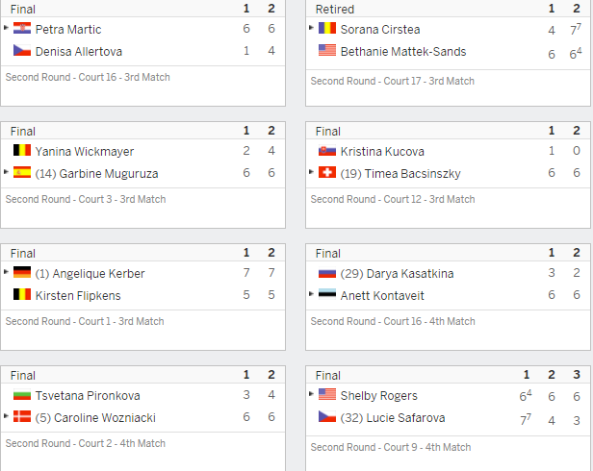
Task: Click the German flag beside Angelique Kerber
Action: click(22, 272)
